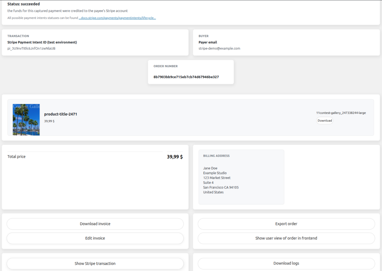Screen dimensions: 382x271
Task: Click the Example Studio company line
Action: [x=215, y=173]
